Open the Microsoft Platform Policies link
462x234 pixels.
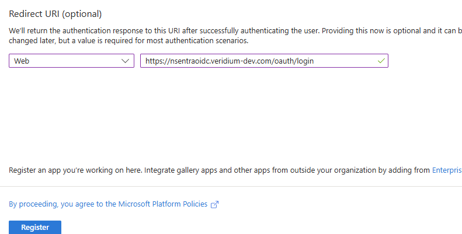162,204
